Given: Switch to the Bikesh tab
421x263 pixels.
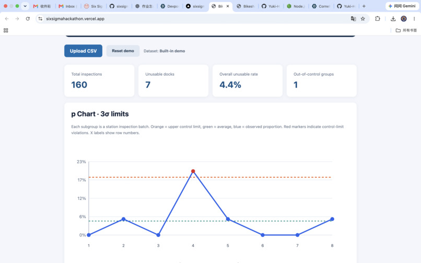Looking at the screenshot, I should tap(245, 6).
